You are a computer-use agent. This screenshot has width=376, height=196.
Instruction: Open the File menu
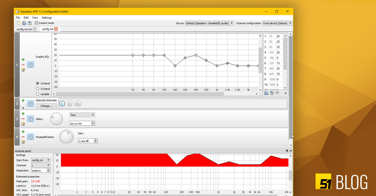pos(18,18)
